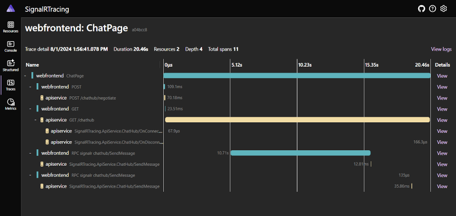Collapse the webfrontend ChatPage root span
Screen dimensions: 456x216
[25, 76]
